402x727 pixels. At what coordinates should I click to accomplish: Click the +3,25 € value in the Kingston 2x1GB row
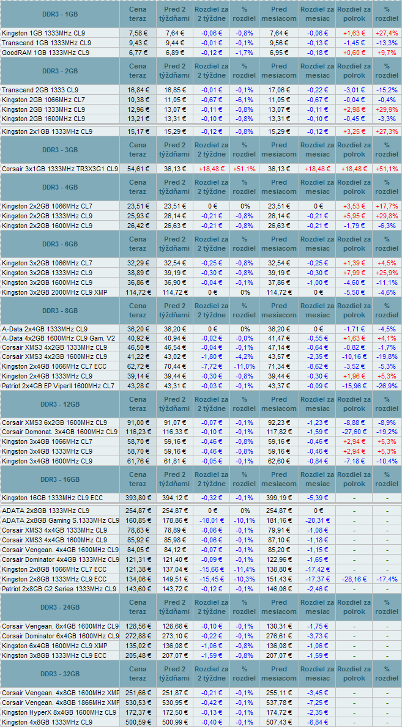tap(354, 131)
